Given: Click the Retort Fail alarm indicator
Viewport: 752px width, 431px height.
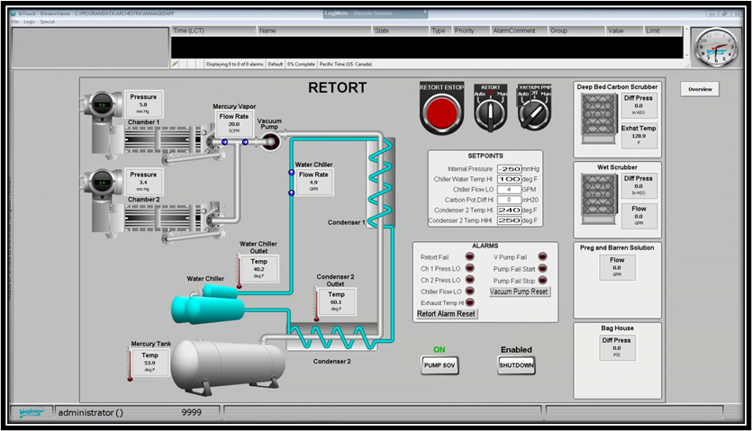Looking at the screenshot, I should [470, 257].
